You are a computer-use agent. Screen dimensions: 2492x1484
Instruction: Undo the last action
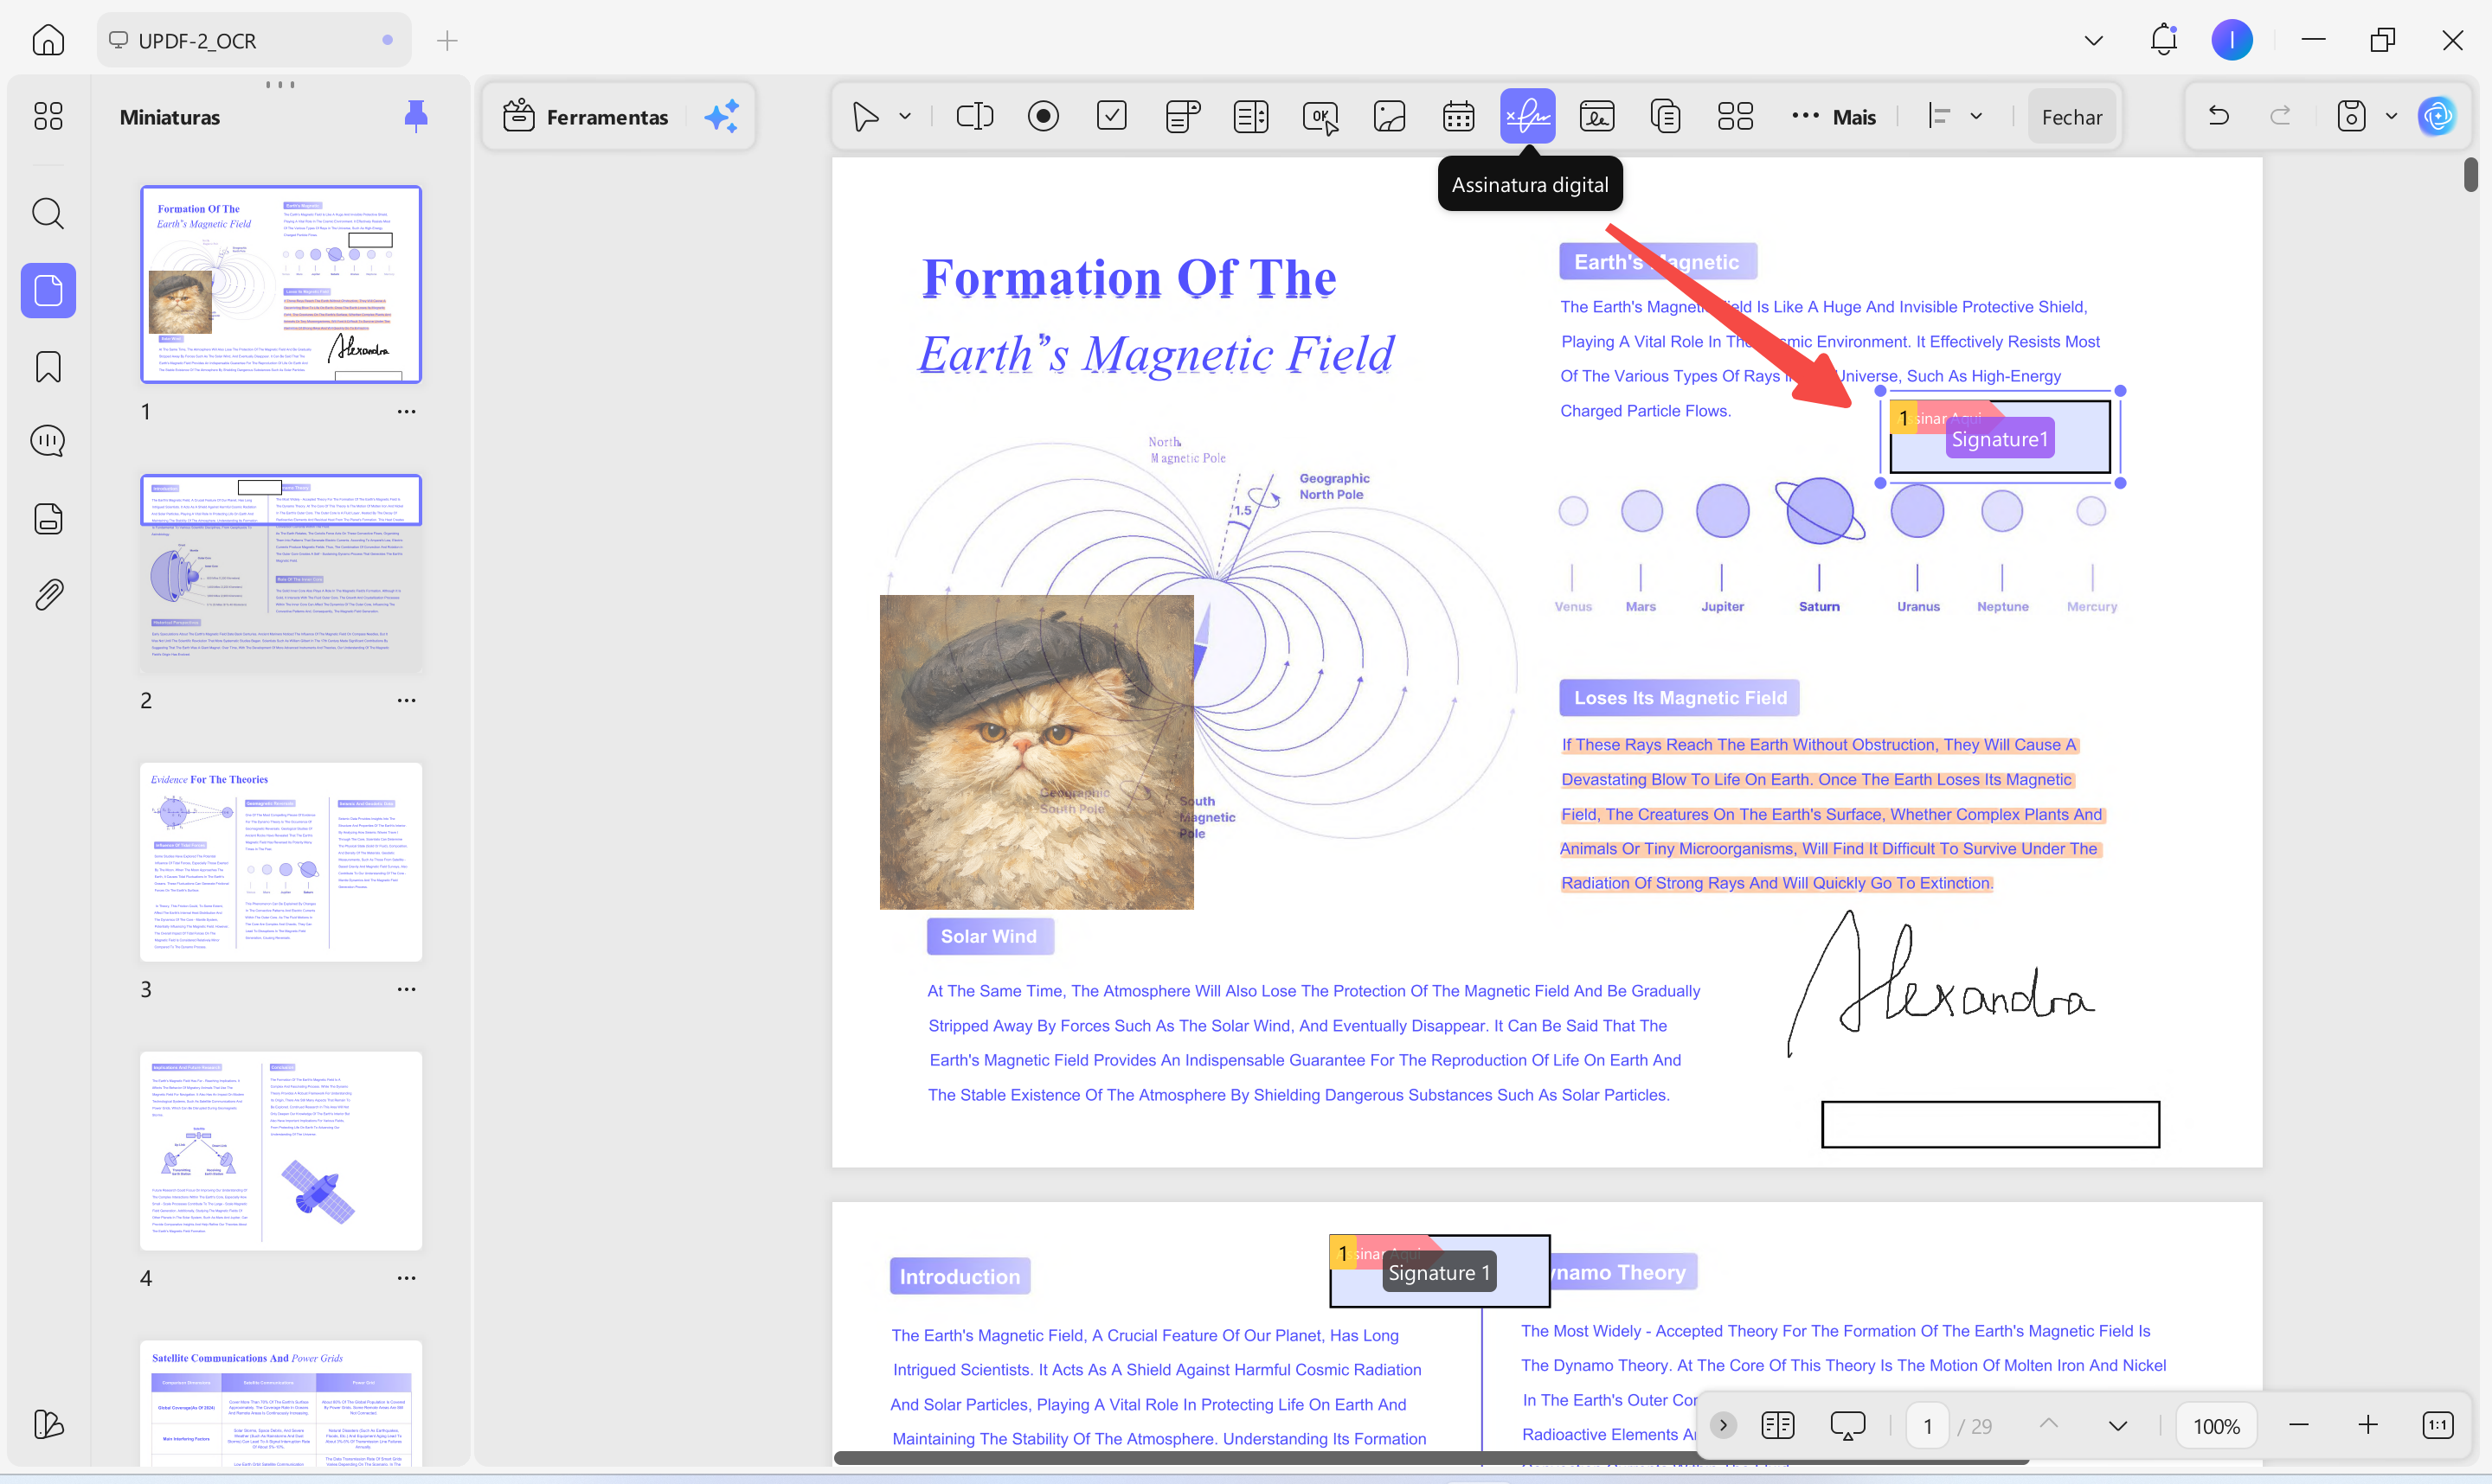pyautogui.click(x=2218, y=116)
